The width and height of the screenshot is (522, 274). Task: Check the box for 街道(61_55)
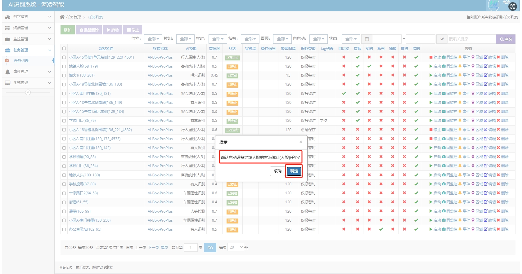(64, 202)
